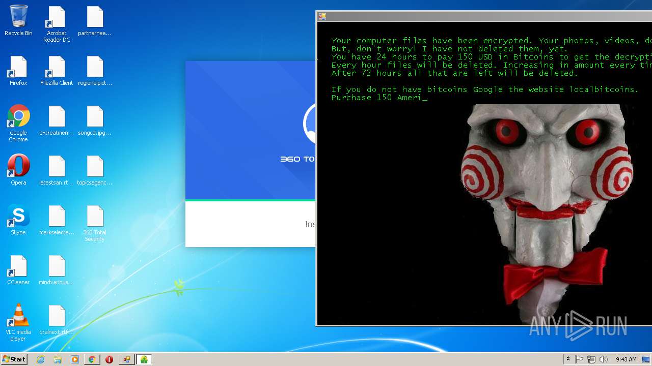Select the songcd.jpg file icon
Viewport: 652px width, 366px height.
click(95, 120)
